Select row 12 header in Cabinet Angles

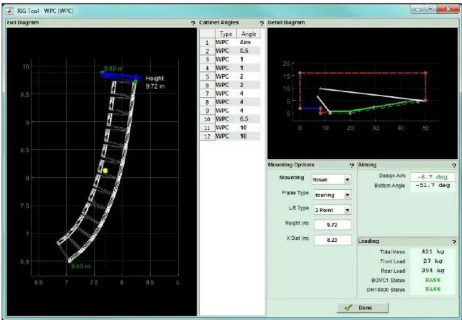click(x=207, y=137)
